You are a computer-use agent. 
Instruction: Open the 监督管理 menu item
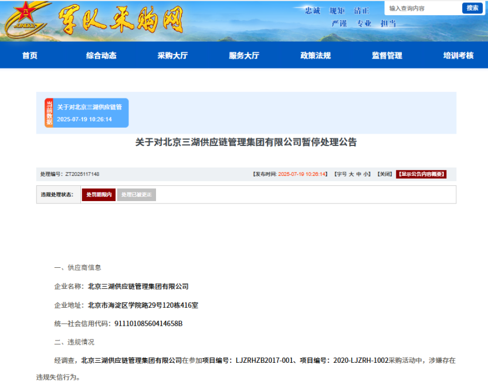387,55
